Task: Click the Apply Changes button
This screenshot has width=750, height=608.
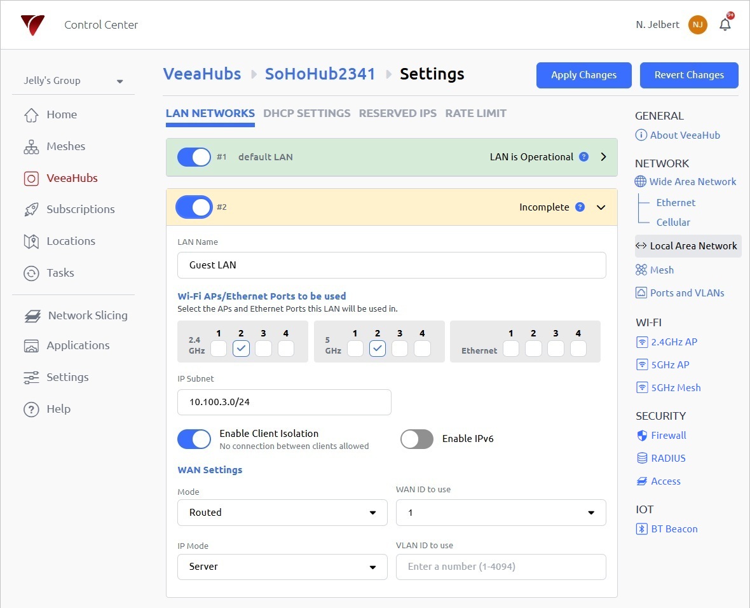Action: click(583, 75)
